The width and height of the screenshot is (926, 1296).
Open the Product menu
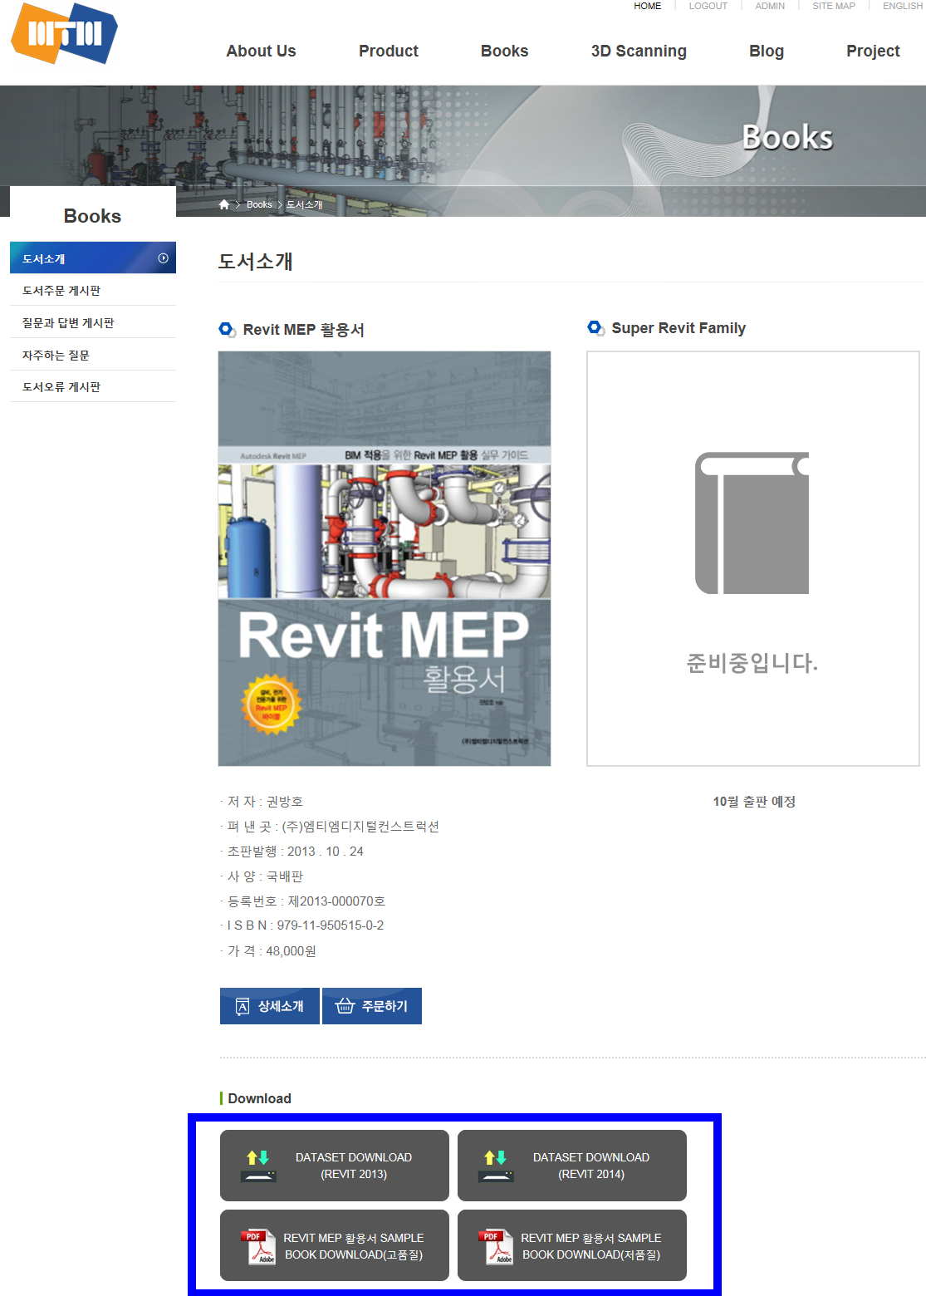point(389,51)
